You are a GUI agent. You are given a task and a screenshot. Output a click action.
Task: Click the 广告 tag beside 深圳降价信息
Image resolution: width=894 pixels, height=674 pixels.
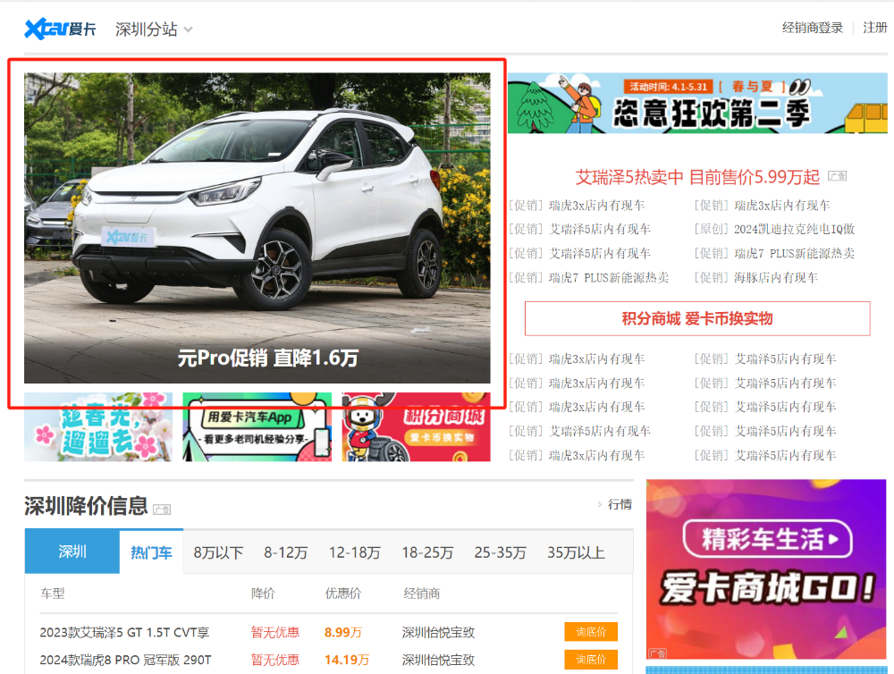[162, 510]
